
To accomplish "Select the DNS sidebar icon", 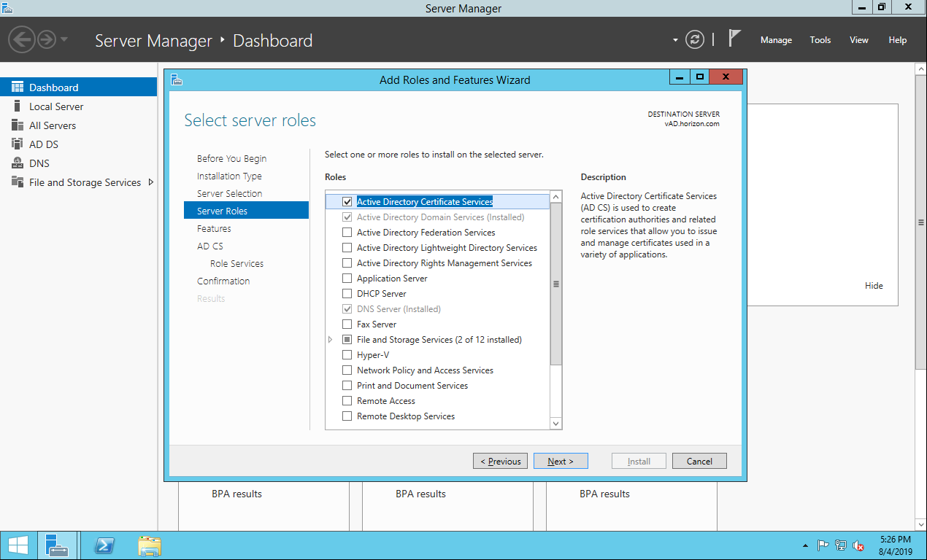I will 17,163.
